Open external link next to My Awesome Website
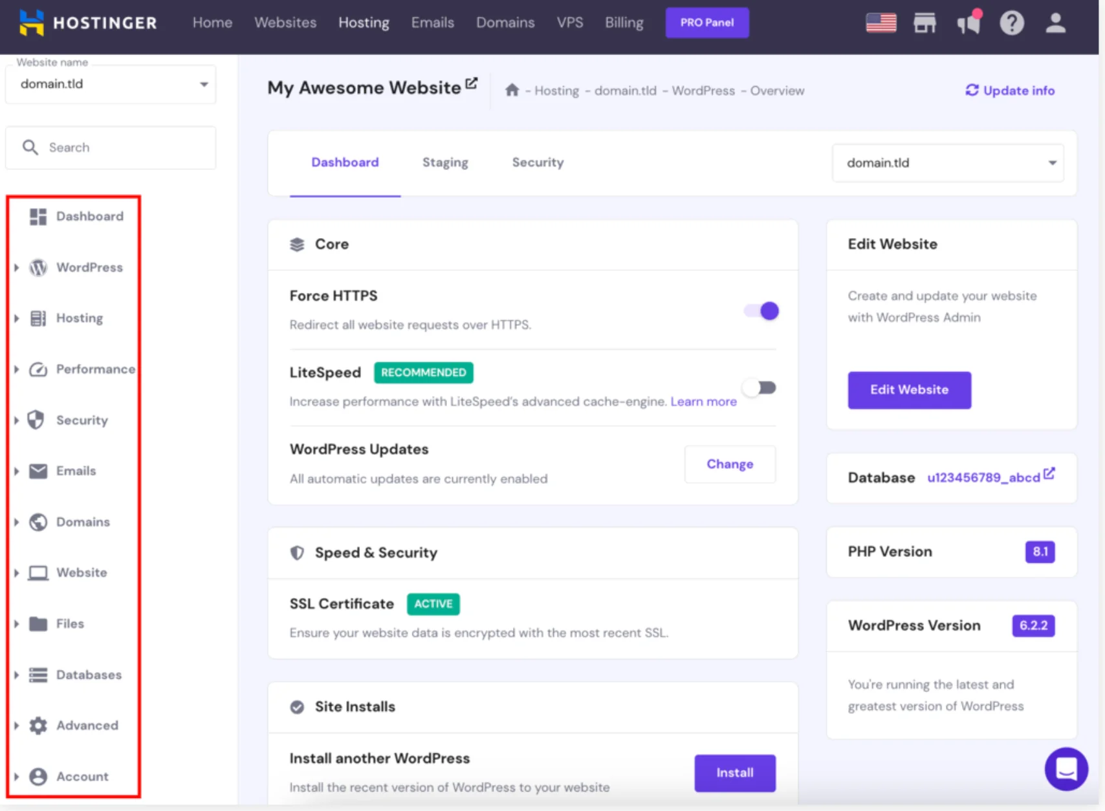1105x811 pixels. click(x=472, y=83)
